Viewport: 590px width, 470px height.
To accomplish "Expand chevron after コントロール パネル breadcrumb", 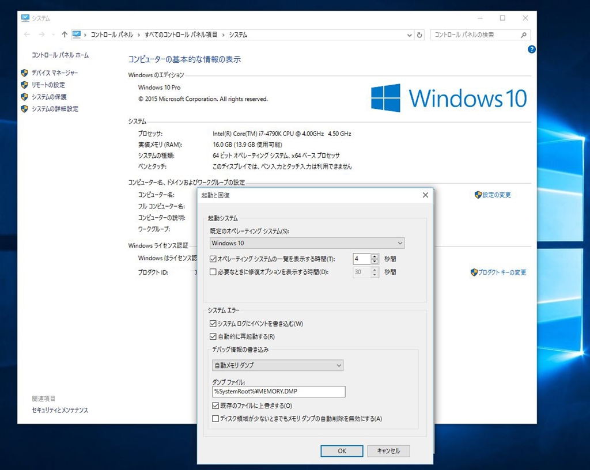I will pyautogui.click(x=139, y=35).
